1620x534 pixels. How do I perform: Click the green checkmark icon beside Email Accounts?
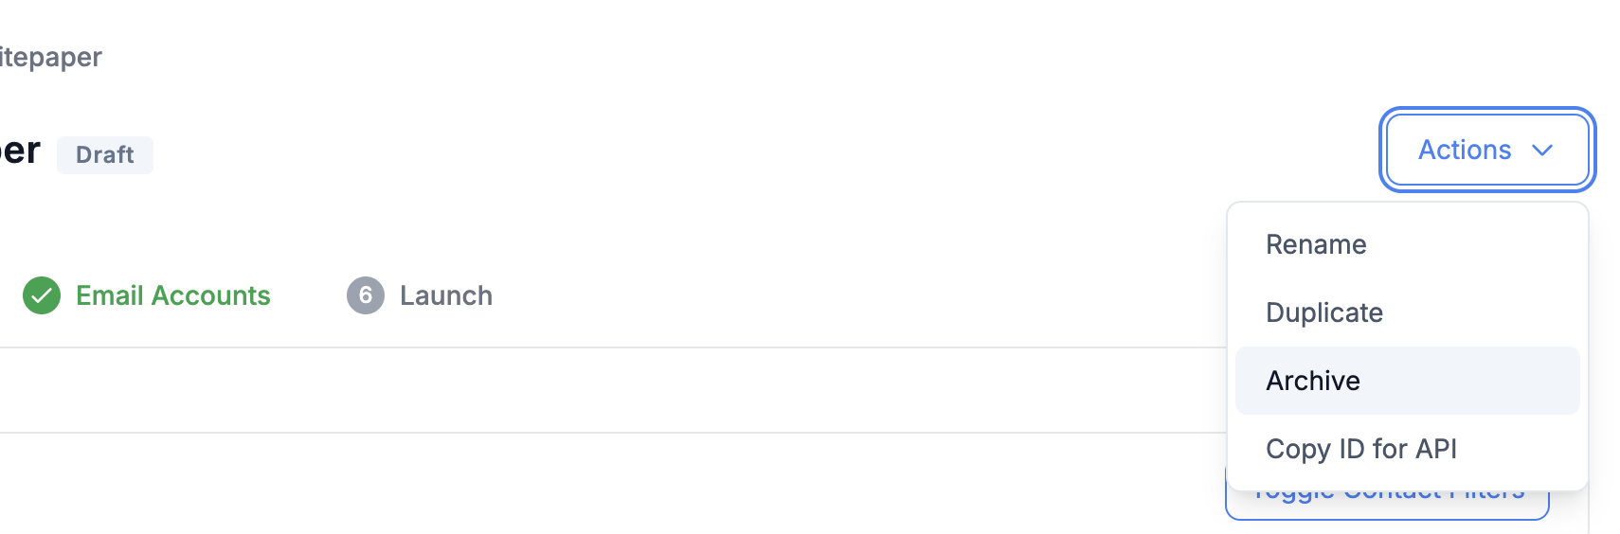coord(42,295)
